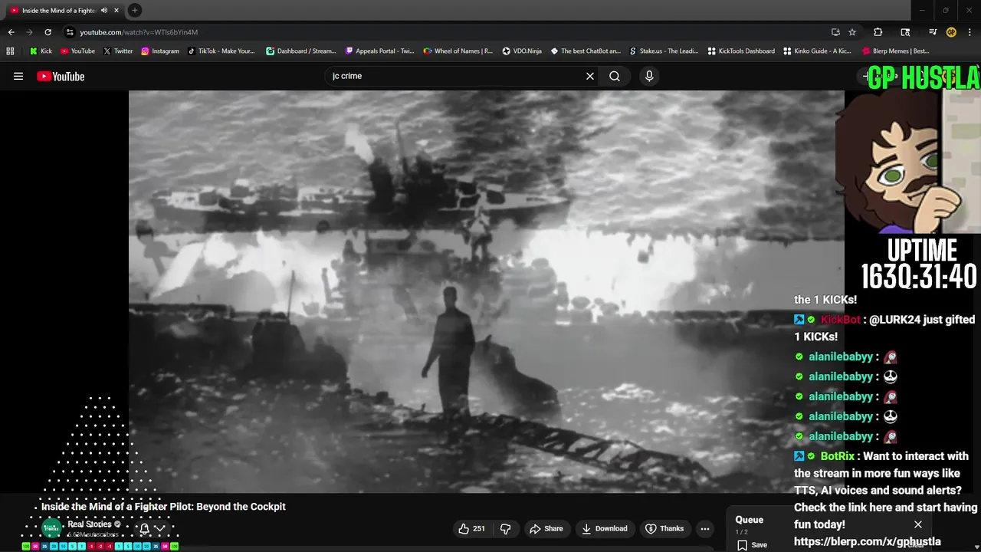
Task: Install or cast icon in address bar
Action: (835, 32)
